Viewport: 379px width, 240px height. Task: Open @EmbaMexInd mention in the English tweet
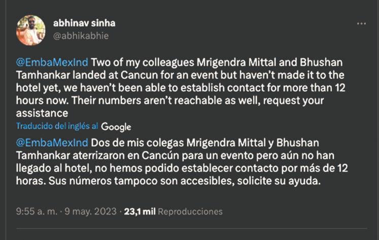[x=53, y=62]
